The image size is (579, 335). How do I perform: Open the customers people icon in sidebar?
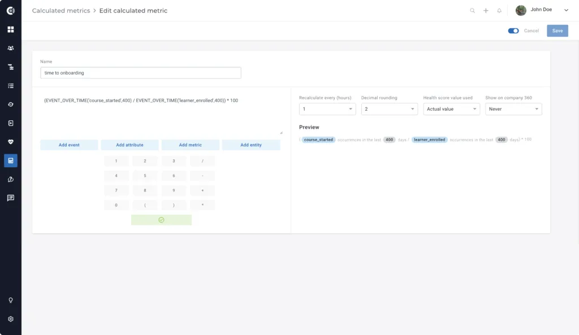coord(11,49)
